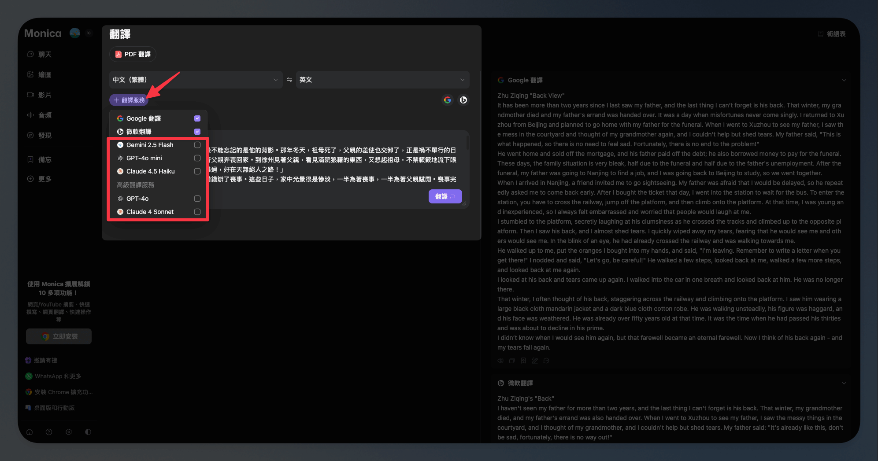878x461 pixels.
Task: Click the Google translate icon above text box
Action: point(447,100)
